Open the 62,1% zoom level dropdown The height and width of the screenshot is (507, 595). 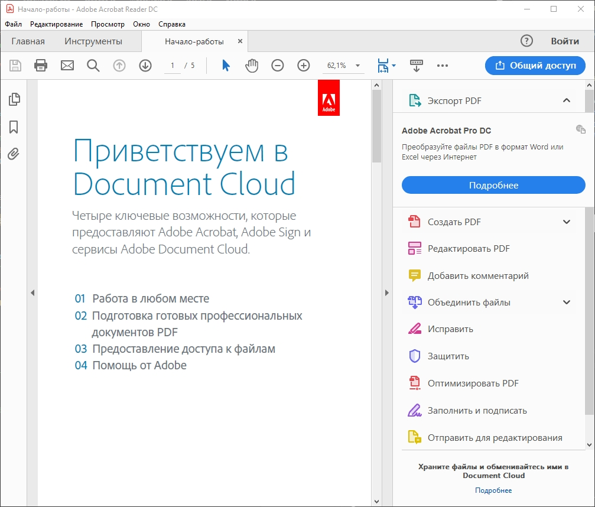pos(357,66)
